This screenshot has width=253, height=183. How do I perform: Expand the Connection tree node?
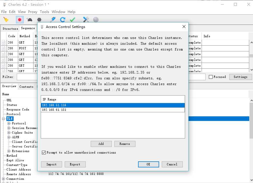(x=3, y=179)
